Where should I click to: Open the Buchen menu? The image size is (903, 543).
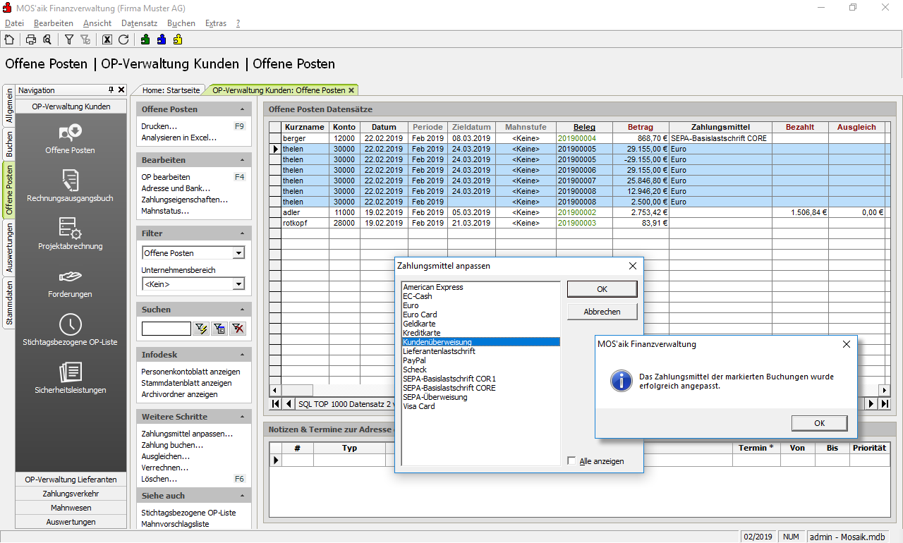click(x=181, y=23)
